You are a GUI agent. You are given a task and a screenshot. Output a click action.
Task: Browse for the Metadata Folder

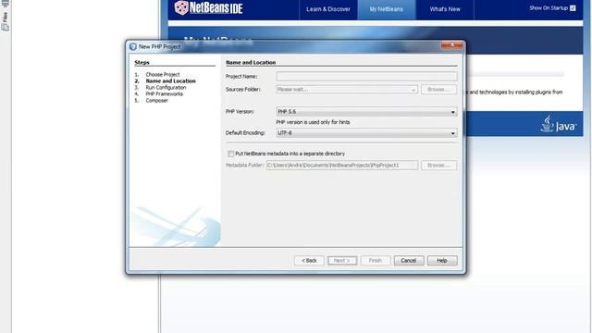438,166
